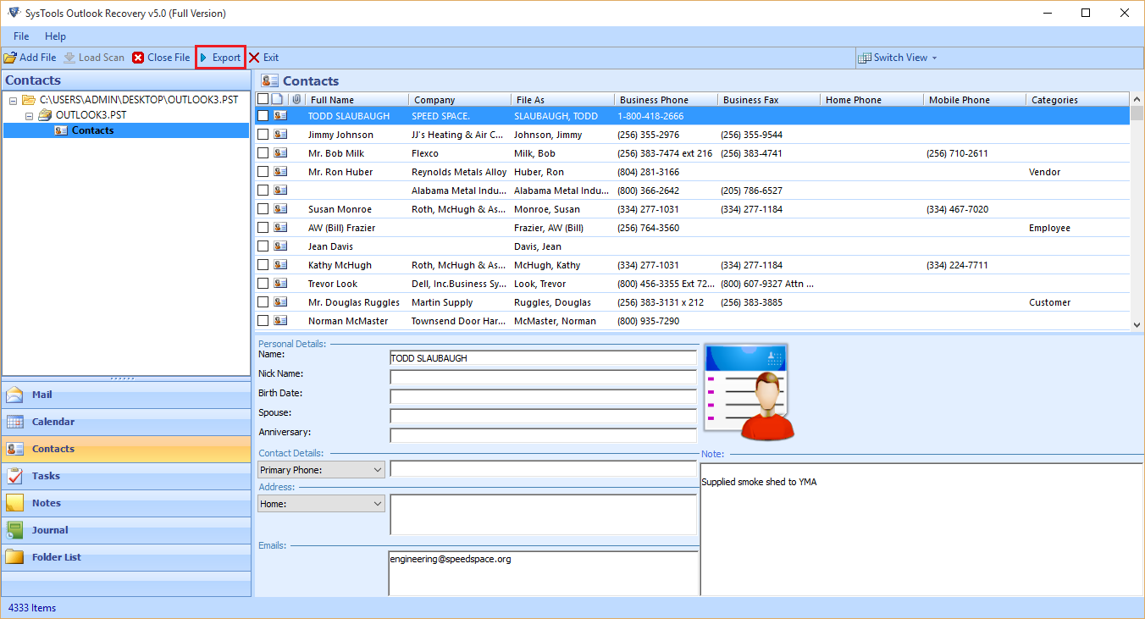Click the Add File folder icon

pos(10,58)
